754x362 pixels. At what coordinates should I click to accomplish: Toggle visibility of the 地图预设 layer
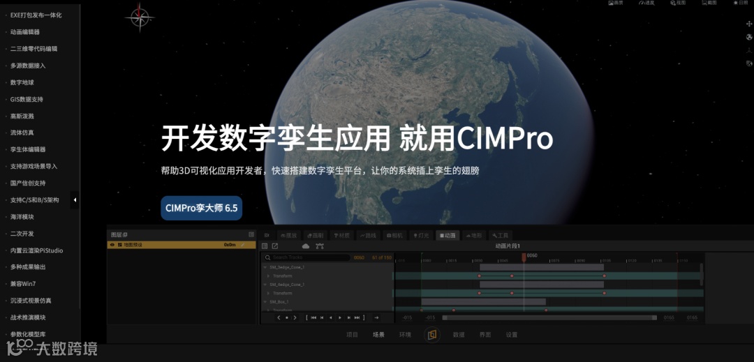point(112,245)
